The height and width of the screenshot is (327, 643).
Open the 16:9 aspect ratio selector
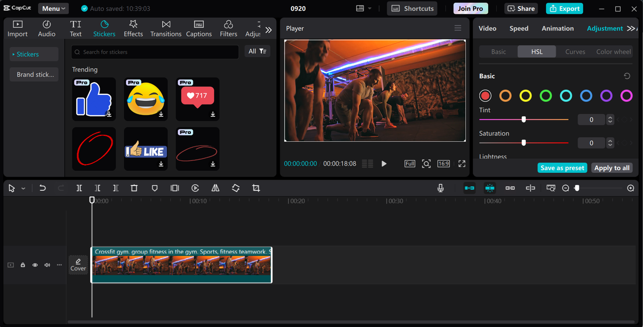point(444,163)
